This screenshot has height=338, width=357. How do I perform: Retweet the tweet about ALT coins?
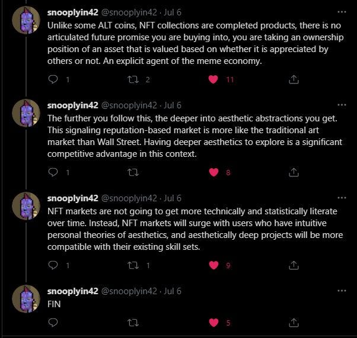[133, 79]
